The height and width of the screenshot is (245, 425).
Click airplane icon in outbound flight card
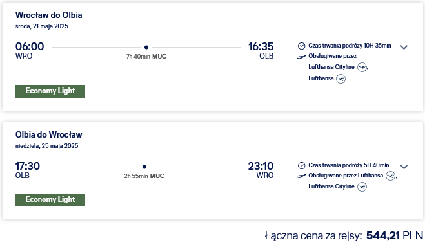coord(301,57)
